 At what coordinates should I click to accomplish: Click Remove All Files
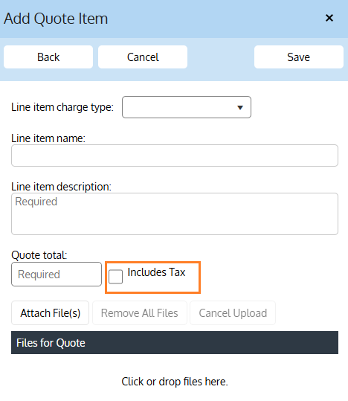click(140, 313)
